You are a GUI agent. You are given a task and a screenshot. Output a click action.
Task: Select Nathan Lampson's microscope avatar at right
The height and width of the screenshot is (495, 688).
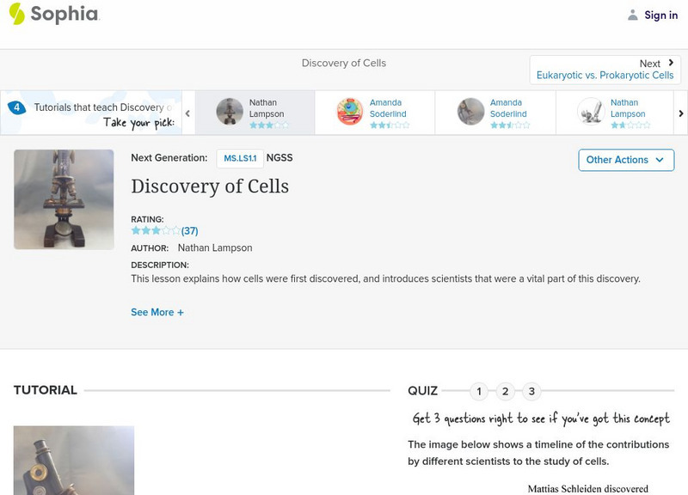(x=591, y=112)
